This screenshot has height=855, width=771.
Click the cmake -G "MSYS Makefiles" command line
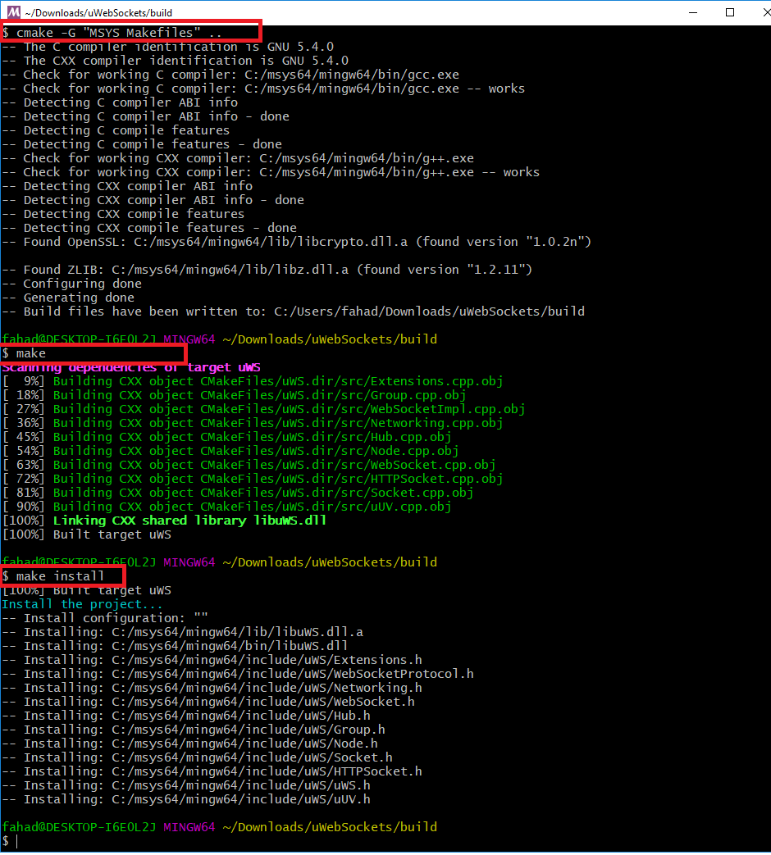tap(112, 33)
